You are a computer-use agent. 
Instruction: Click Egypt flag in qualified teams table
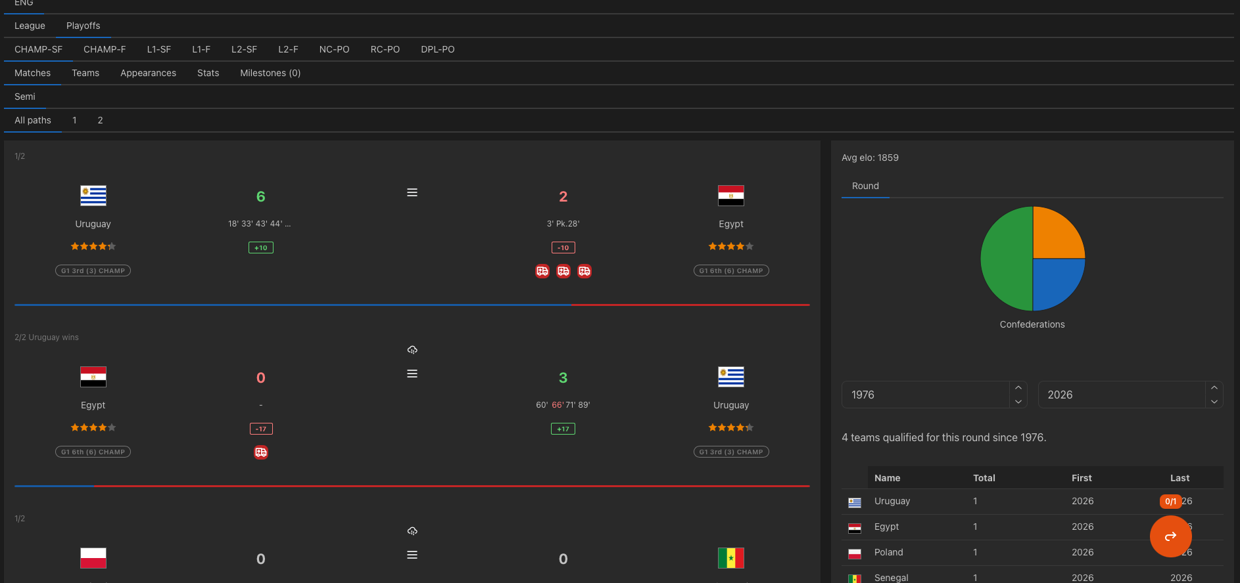855,528
